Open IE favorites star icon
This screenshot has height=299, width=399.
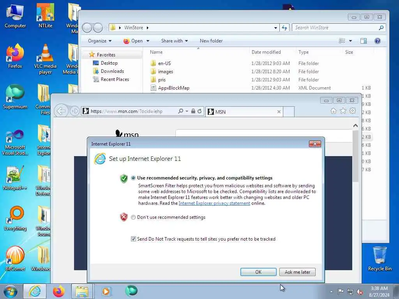click(x=343, y=111)
